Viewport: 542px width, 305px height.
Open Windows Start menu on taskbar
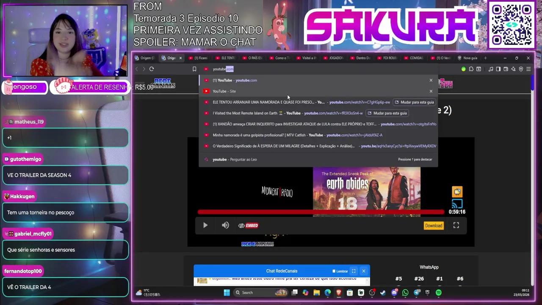(x=227, y=292)
